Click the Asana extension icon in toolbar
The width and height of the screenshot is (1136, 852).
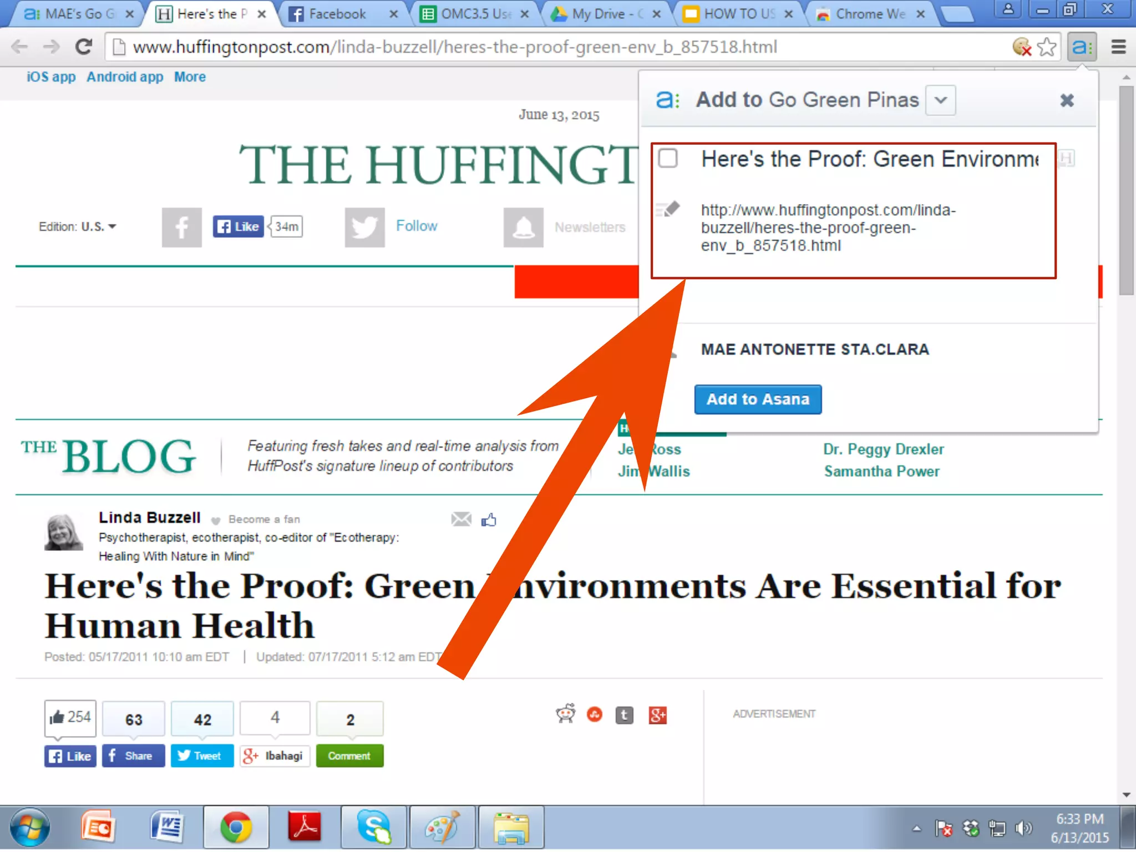tap(1082, 47)
